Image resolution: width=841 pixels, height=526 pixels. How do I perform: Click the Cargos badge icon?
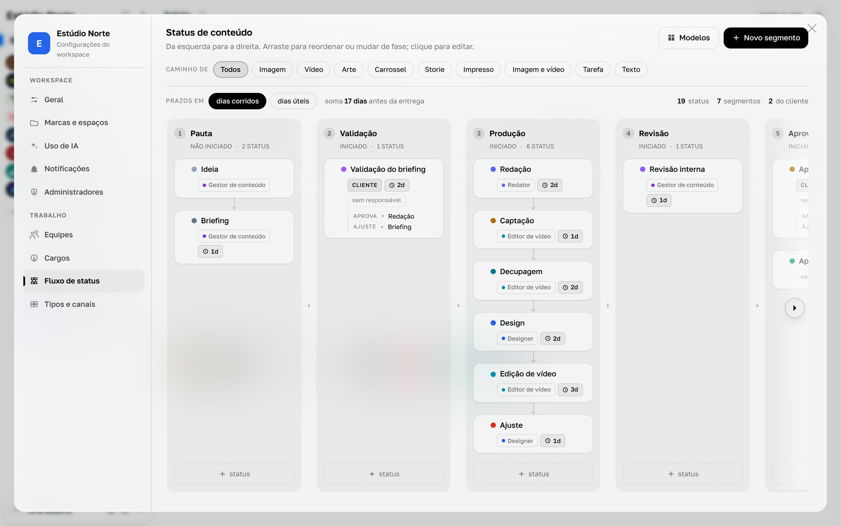(34, 258)
